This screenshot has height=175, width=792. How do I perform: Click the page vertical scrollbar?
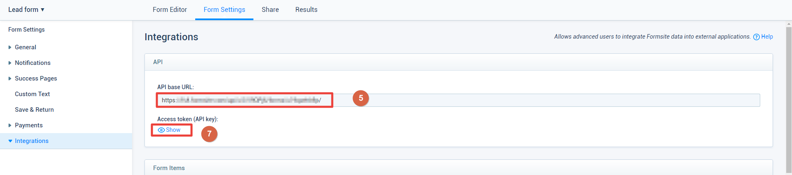click(789, 99)
